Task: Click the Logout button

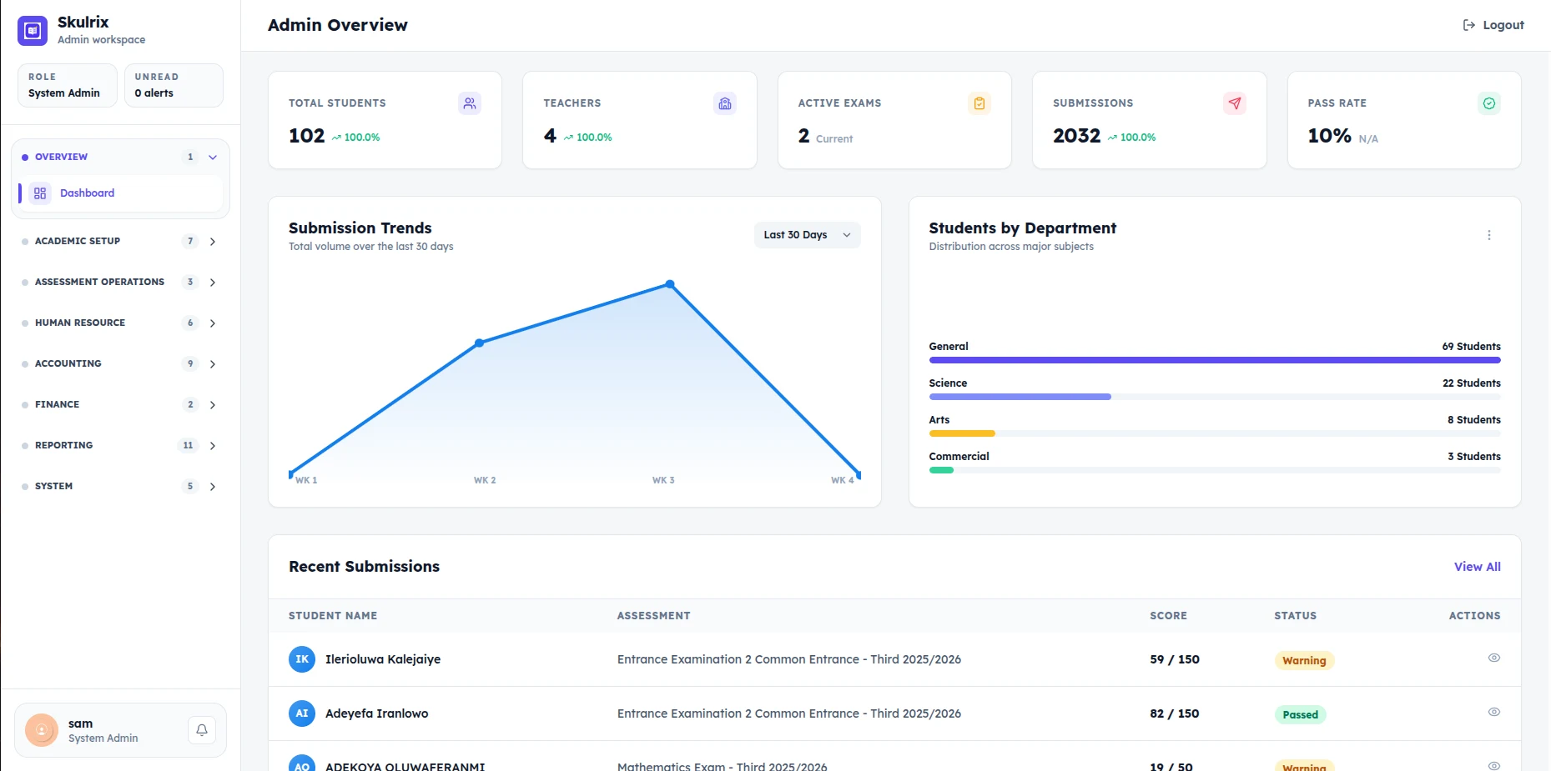Action: (1493, 25)
